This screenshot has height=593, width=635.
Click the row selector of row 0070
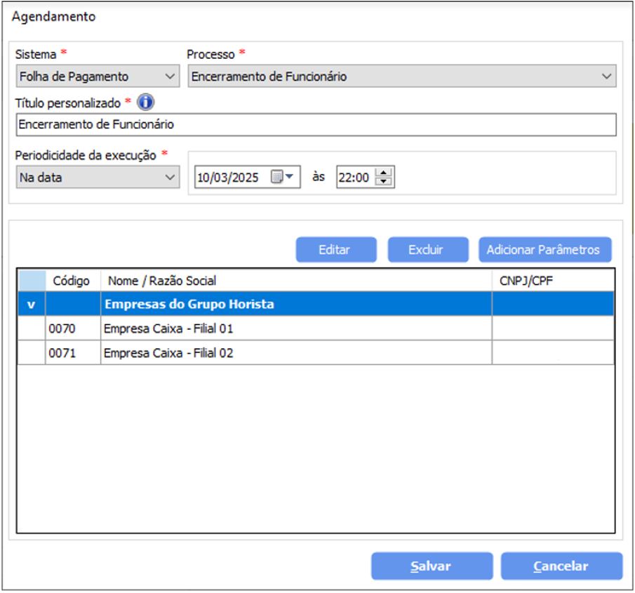point(31,328)
